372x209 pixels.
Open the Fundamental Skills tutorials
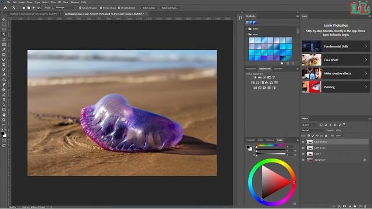(336, 46)
